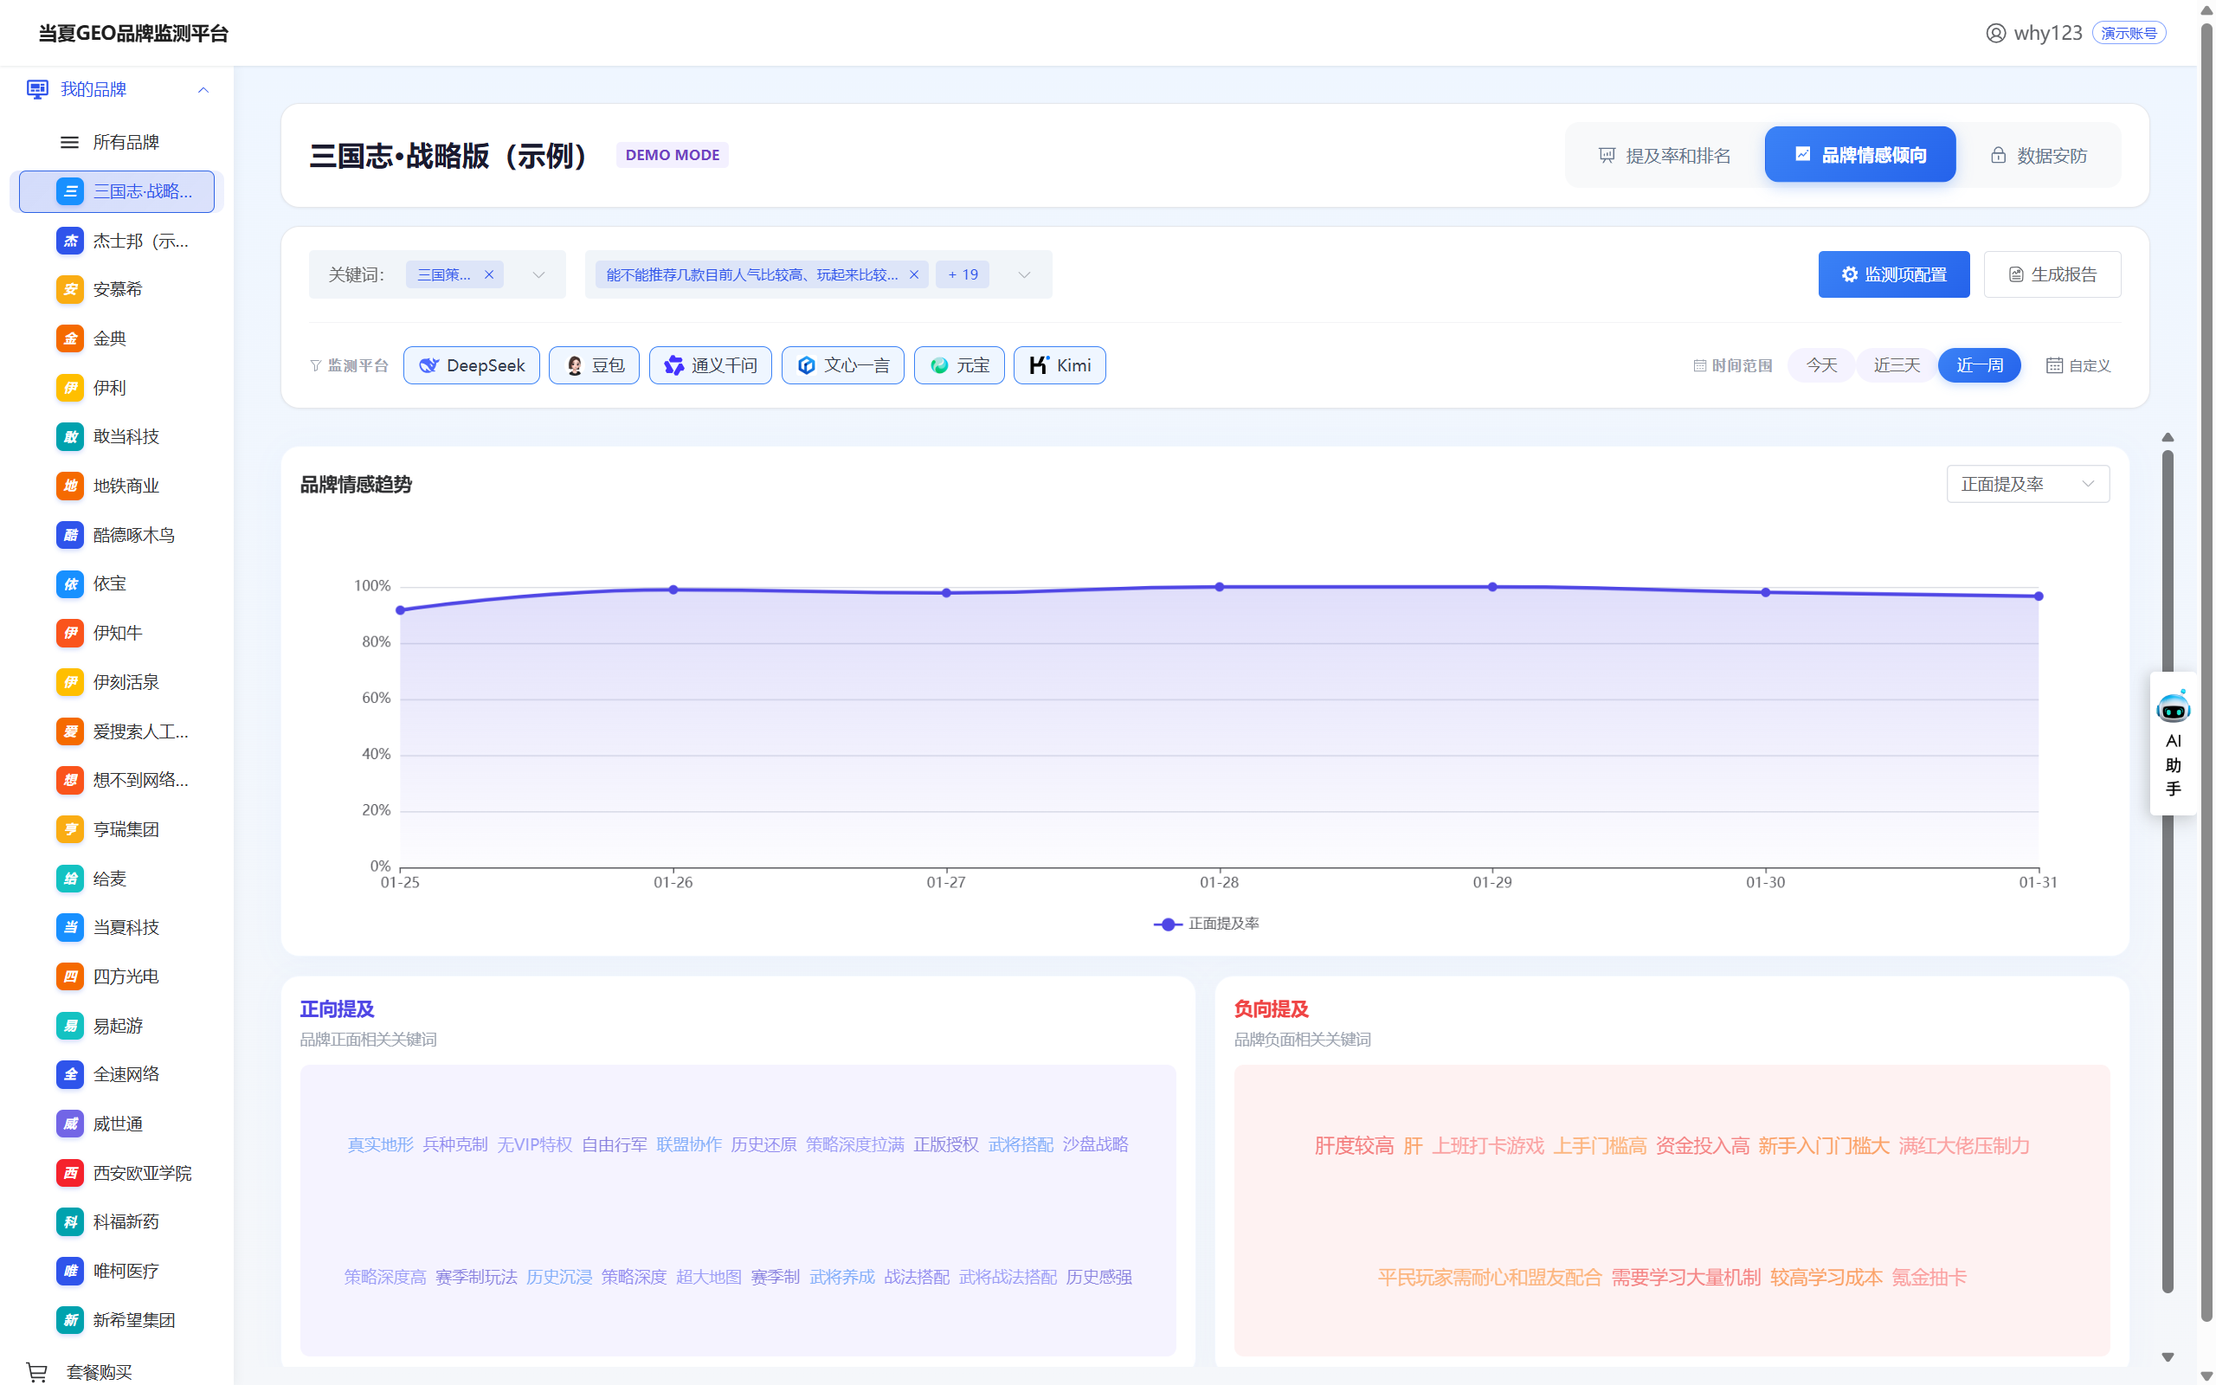Click the 所有品牌 list icon
Image resolution: width=2216 pixels, height=1385 pixels.
(x=69, y=142)
